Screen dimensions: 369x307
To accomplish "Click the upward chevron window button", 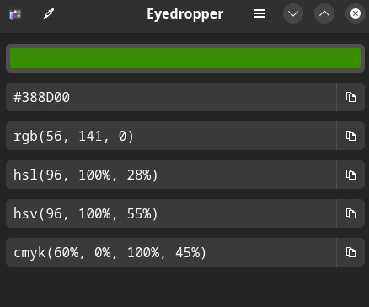I will click(324, 13).
